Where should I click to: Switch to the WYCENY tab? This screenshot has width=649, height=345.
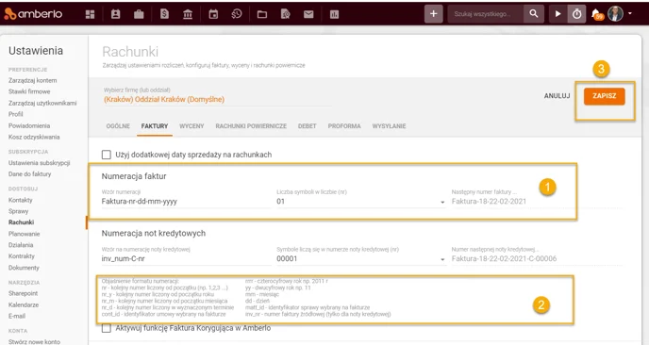(x=191, y=126)
